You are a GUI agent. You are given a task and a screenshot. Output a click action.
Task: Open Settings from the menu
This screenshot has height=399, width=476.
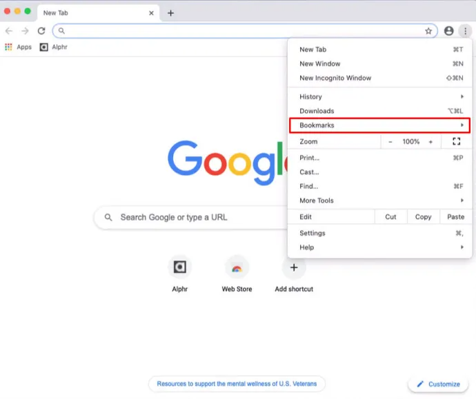[x=380, y=233]
